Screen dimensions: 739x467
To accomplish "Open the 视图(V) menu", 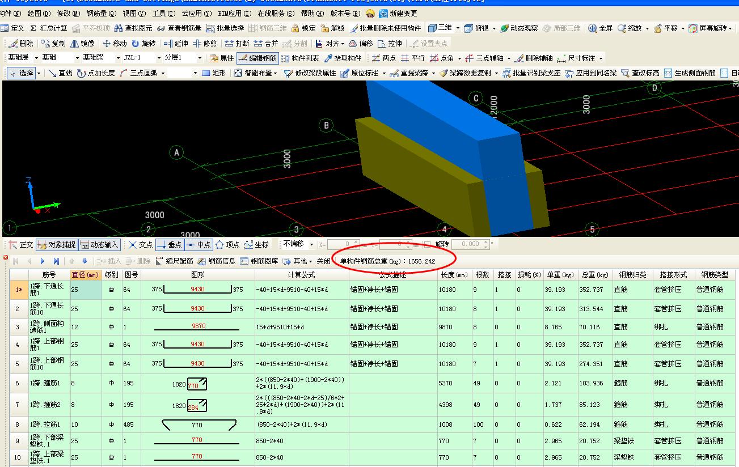I will [134, 13].
